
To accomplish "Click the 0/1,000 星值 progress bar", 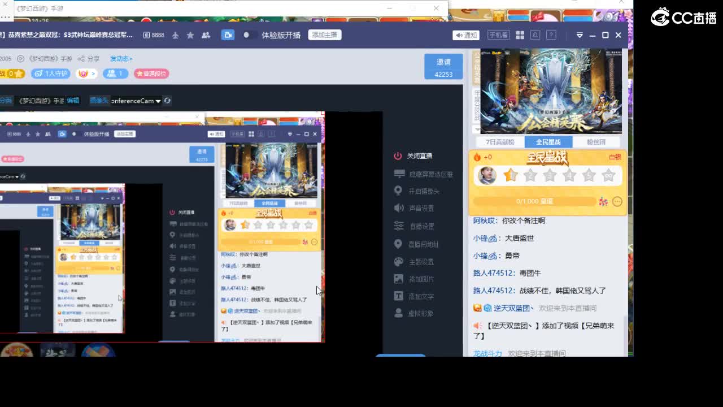I will [534, 201].
